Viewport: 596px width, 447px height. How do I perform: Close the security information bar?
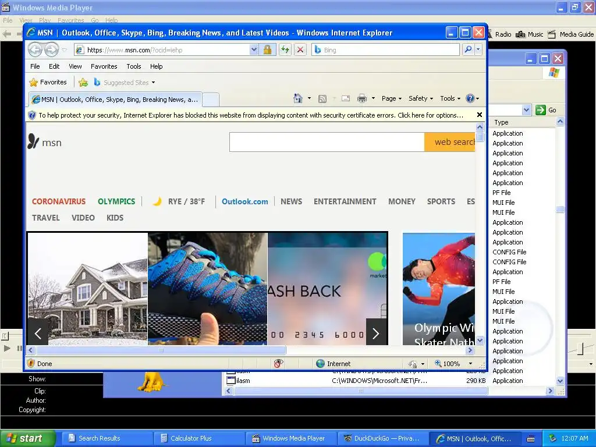point(480,115)
